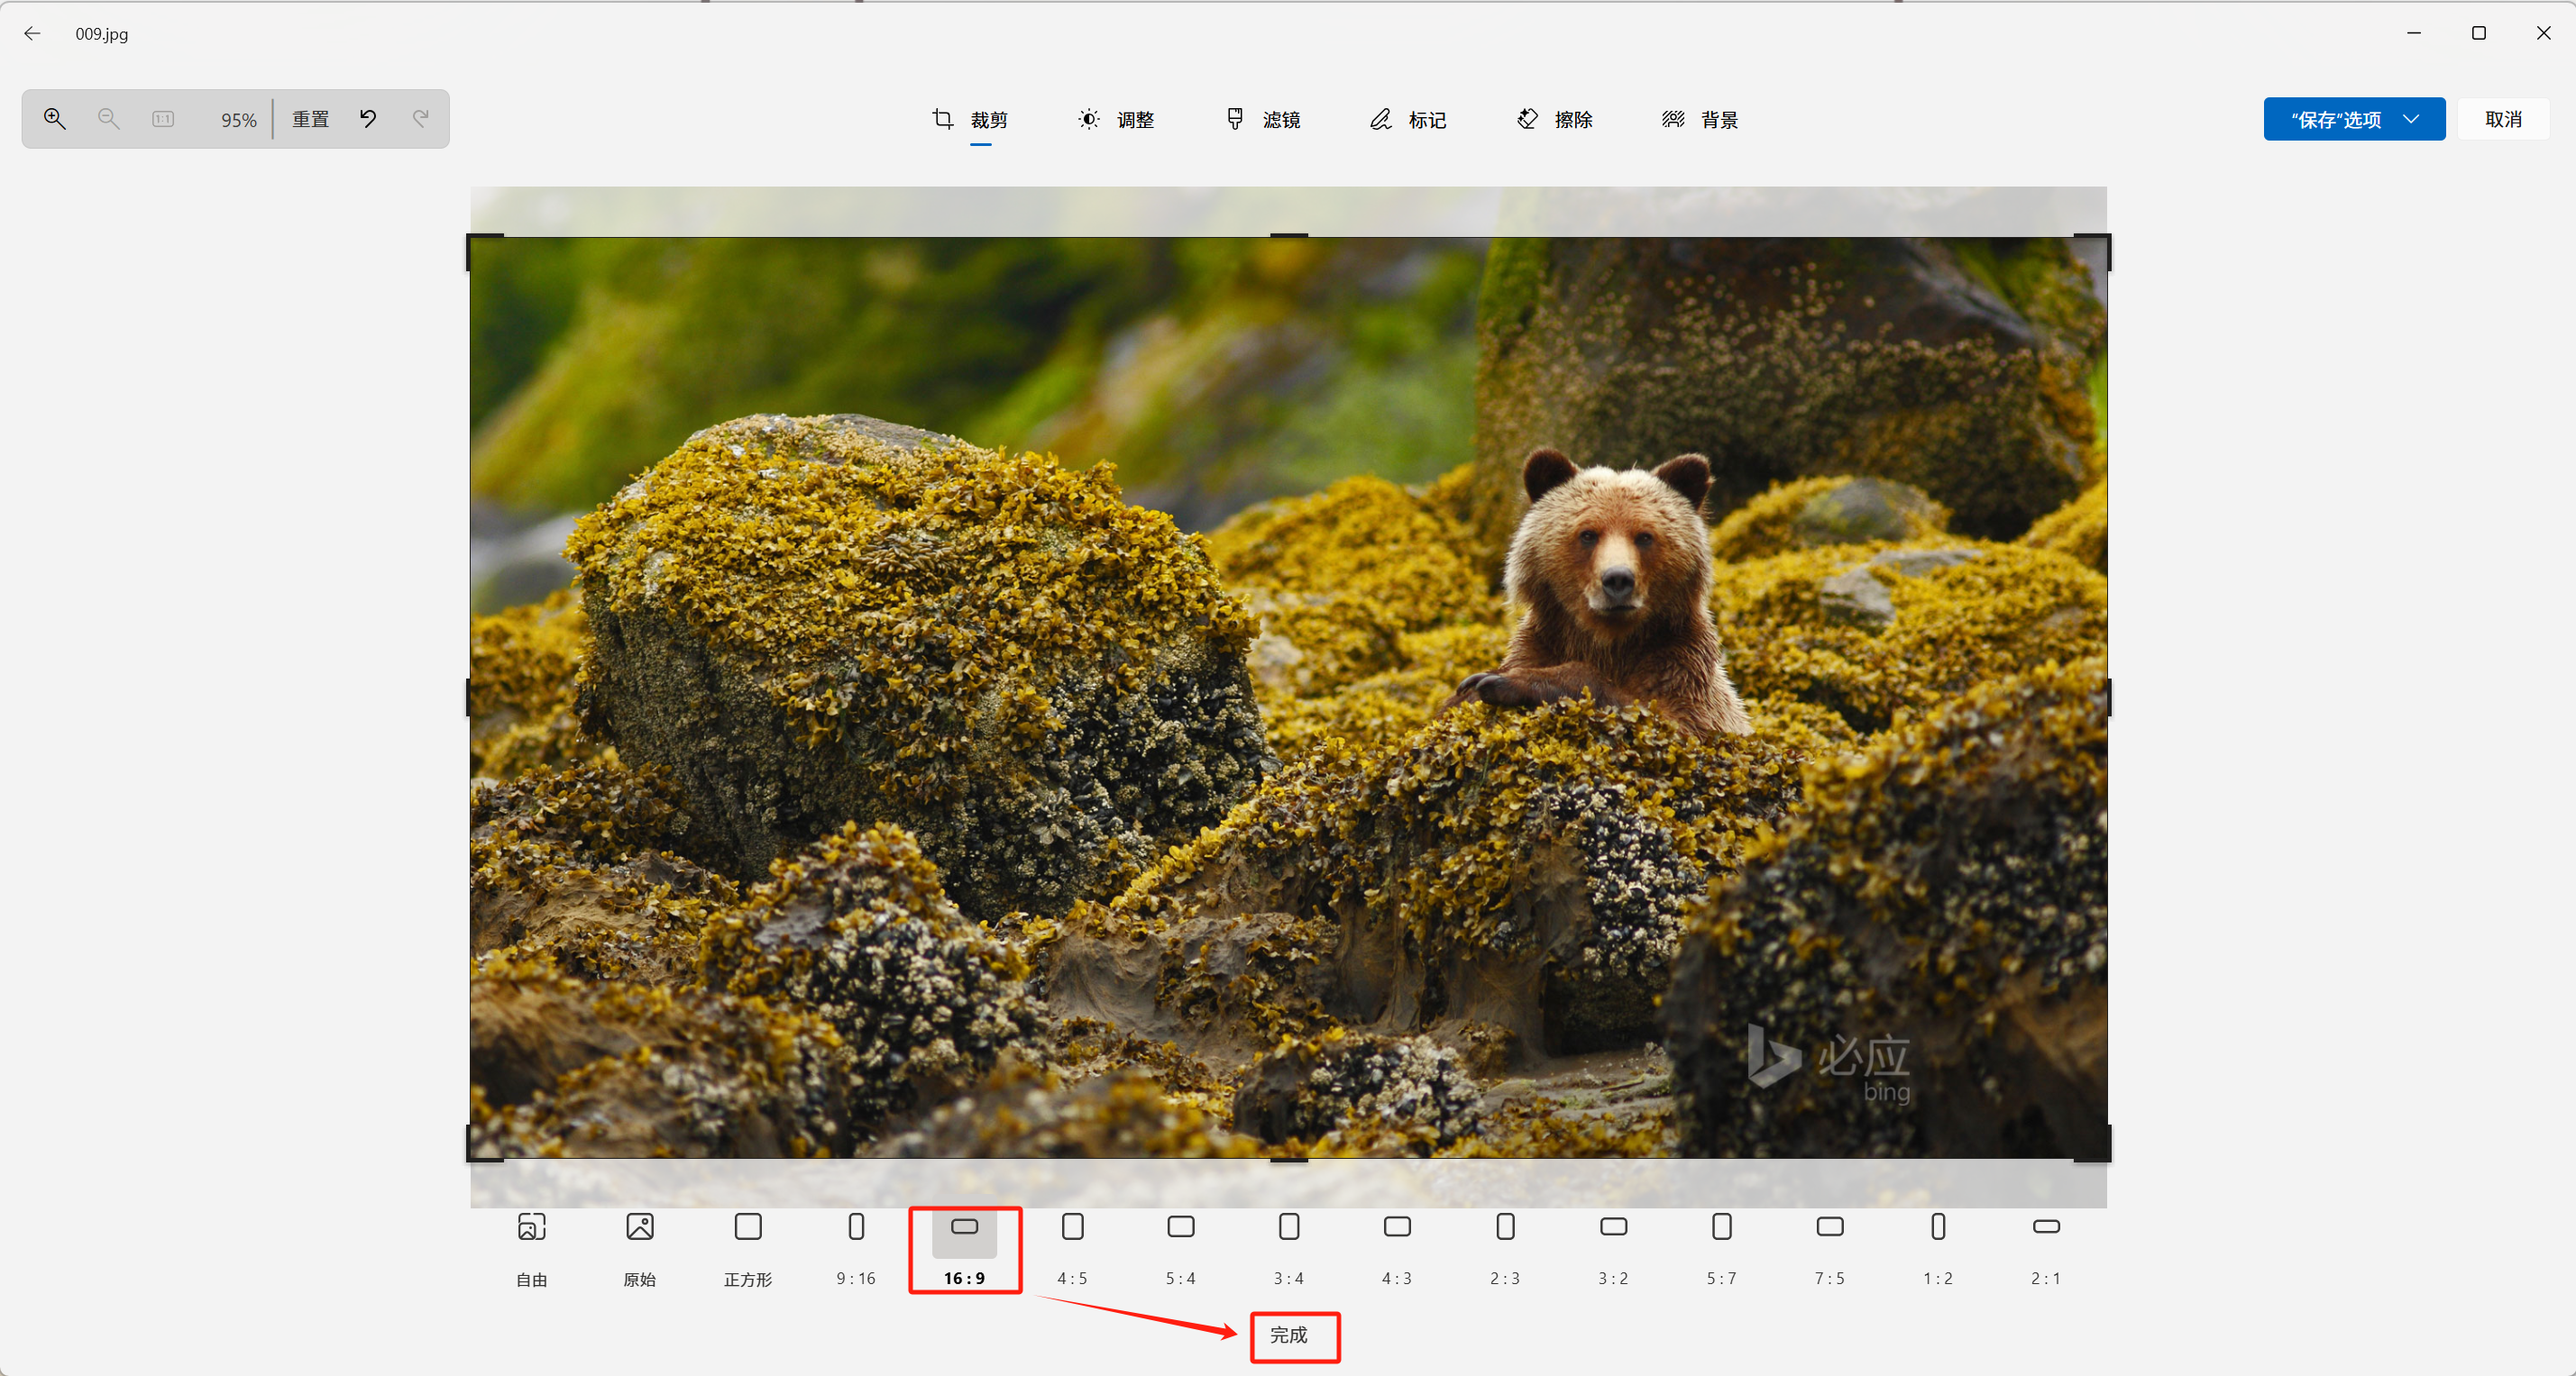Open the 擦除 erase tool
Image resolution: width=2576 pixels, height=1376 pixels.
1553,119
